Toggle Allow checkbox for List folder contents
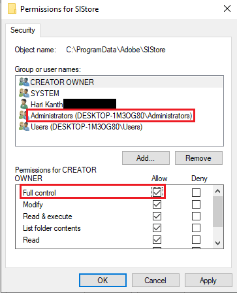The image size is (237, 293). (x=157, y=228)
